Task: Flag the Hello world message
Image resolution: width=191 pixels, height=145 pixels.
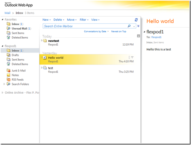Action: click(x=132, y=57)
